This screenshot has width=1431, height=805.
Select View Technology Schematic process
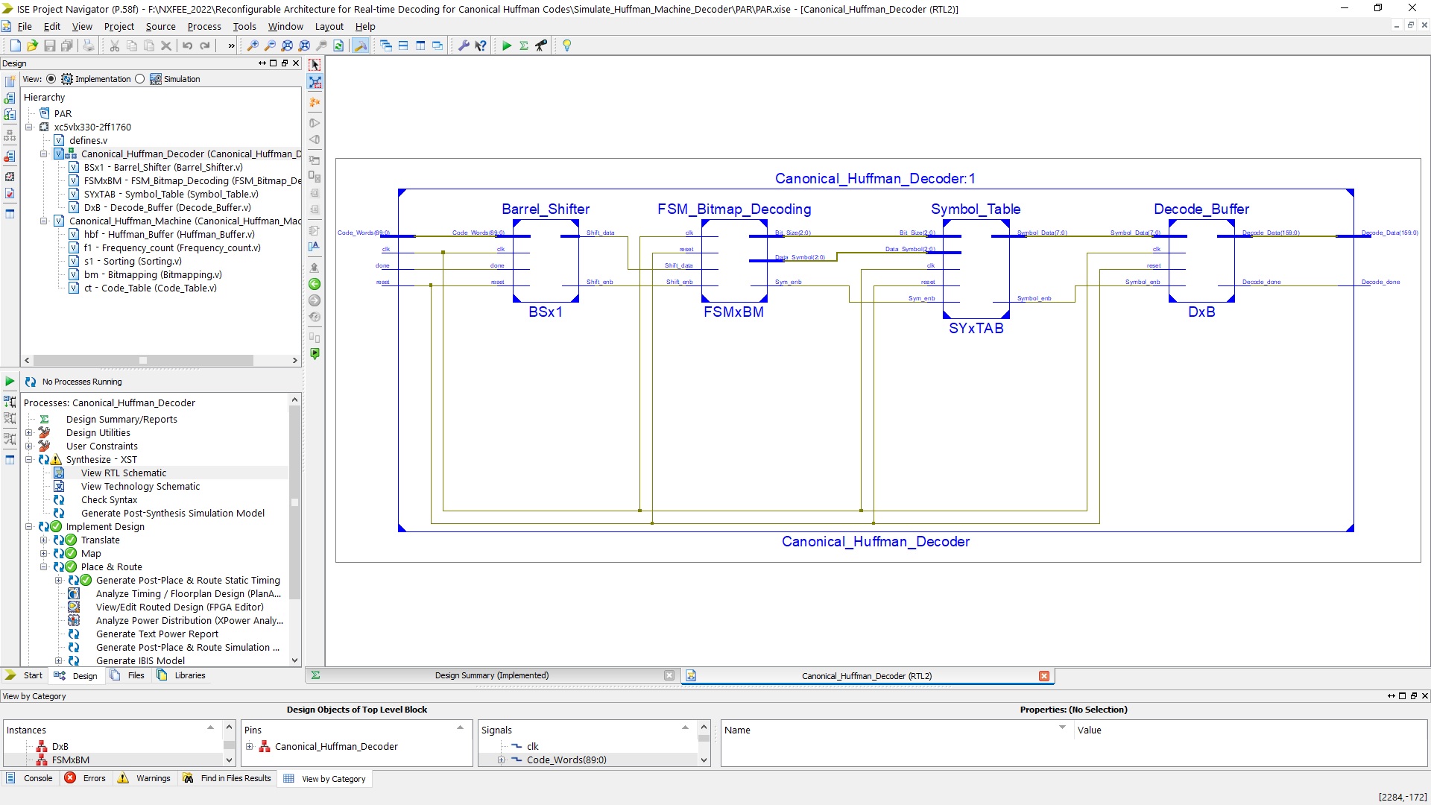click(140, 487)
